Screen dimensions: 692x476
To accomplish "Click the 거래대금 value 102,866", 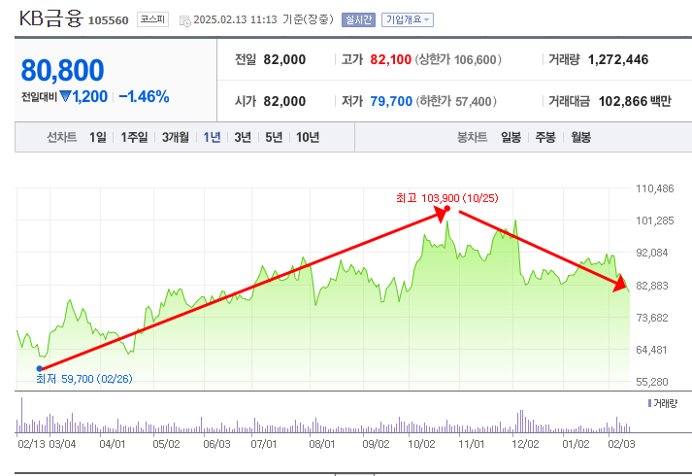I will [623, 102].
